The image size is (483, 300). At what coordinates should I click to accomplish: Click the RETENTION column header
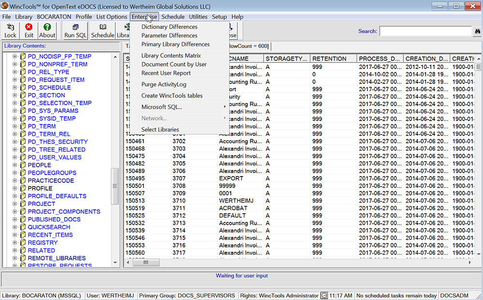[333, 58]
